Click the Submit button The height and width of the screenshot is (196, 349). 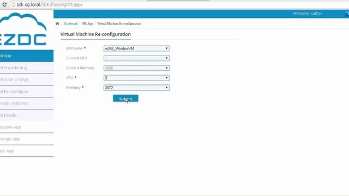pyautogui.click(x=125, y=99)
